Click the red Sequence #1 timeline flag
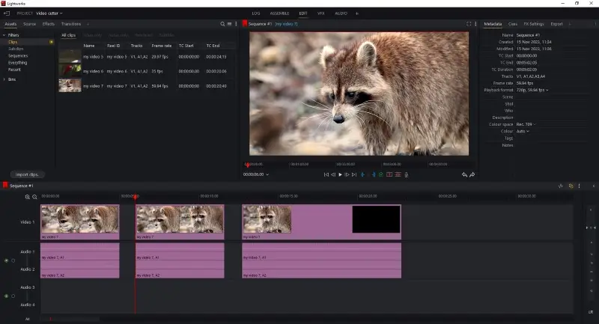This screenshot has height=324, width=599. coord(5,185)
